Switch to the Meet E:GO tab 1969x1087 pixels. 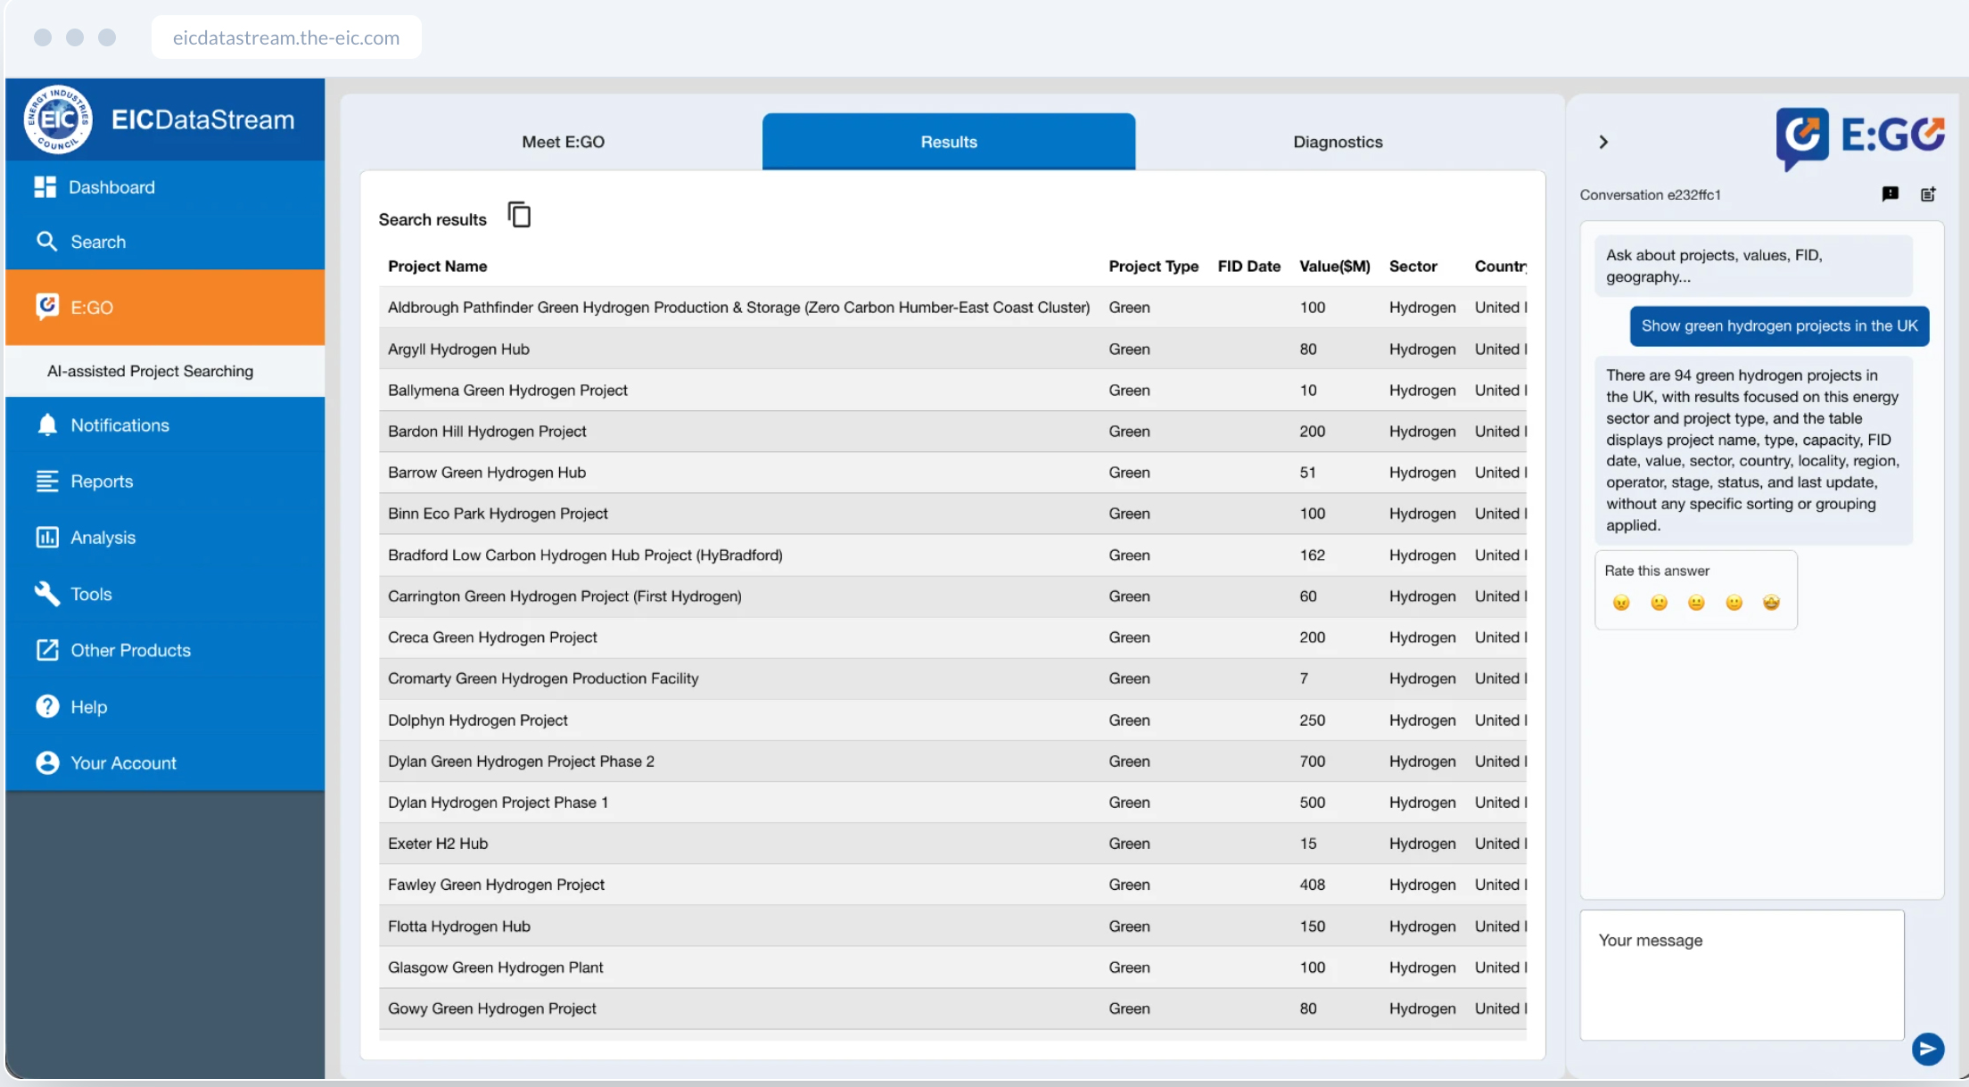[563, 142]
